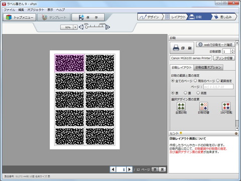
Task: Click the zoom slider handle
Action: pyautogui.click(x=86, y=27)
